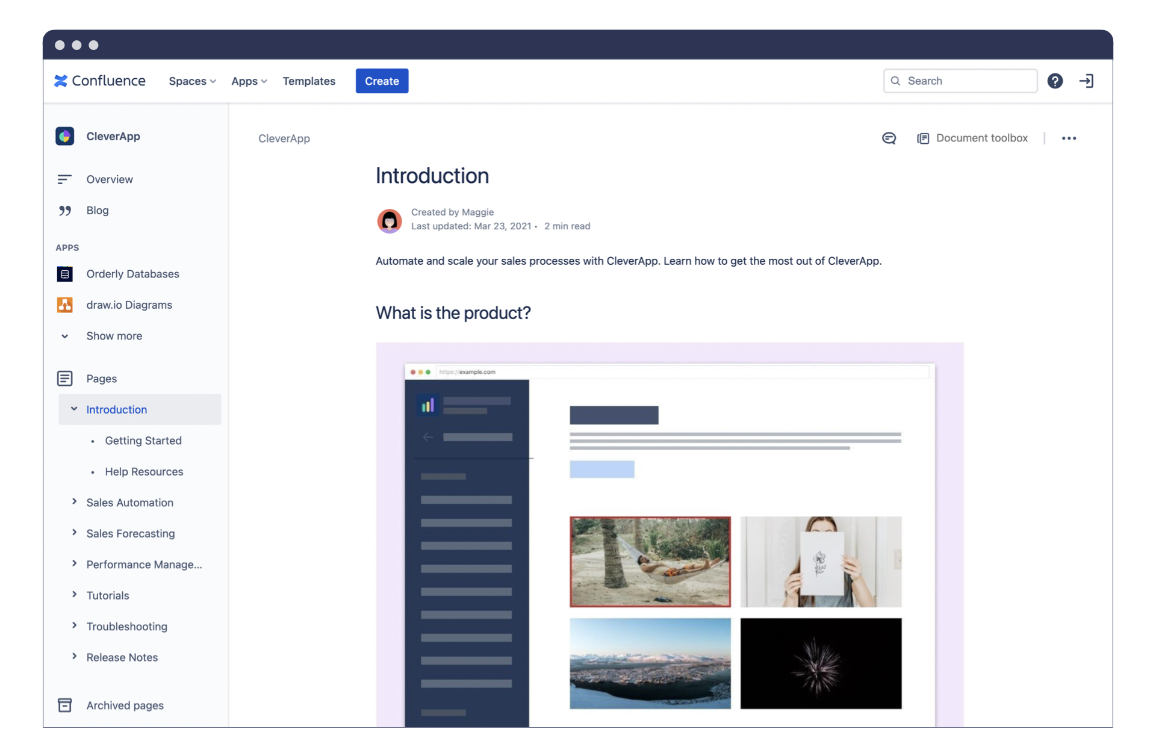Open the page comments icon
The image size is (1156, 756).
[x=889, y=138]
